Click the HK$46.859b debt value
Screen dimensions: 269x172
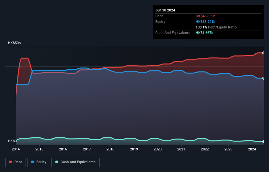pyautogui.click(x=205, y=16)
